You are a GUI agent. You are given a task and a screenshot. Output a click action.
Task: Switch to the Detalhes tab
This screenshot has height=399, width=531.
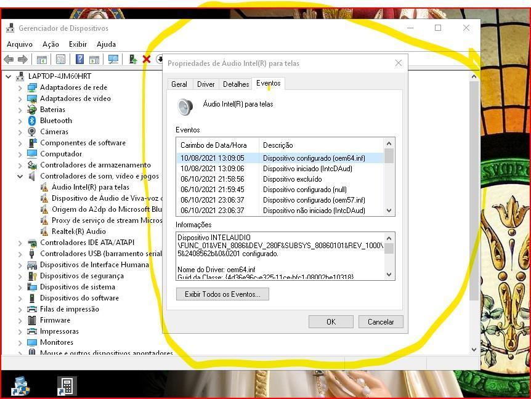pos(236,84)
